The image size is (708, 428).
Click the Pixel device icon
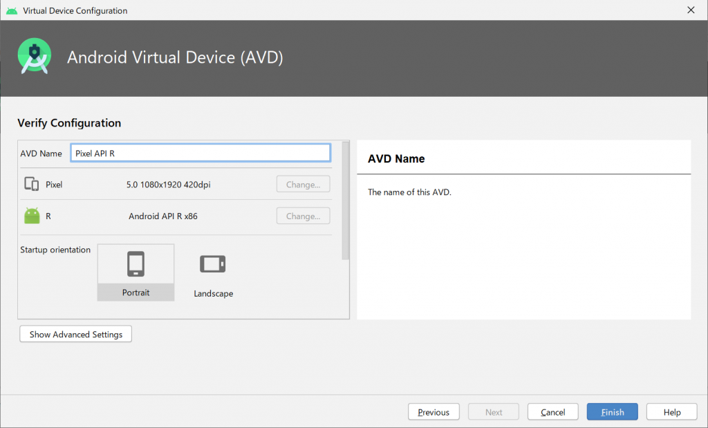pos(31,185)
